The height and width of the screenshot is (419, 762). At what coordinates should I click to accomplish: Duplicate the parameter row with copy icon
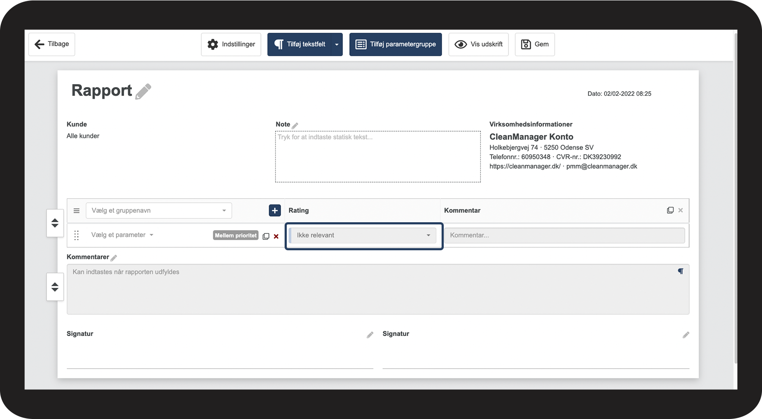tap(266, 236)
